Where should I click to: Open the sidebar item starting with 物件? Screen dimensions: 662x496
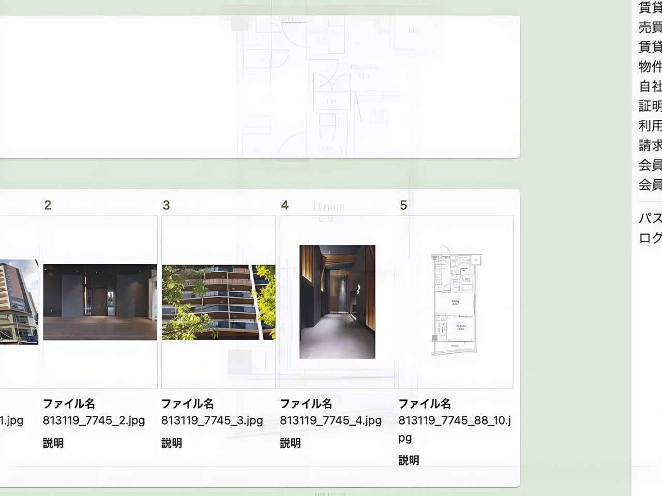coord(650,67)
